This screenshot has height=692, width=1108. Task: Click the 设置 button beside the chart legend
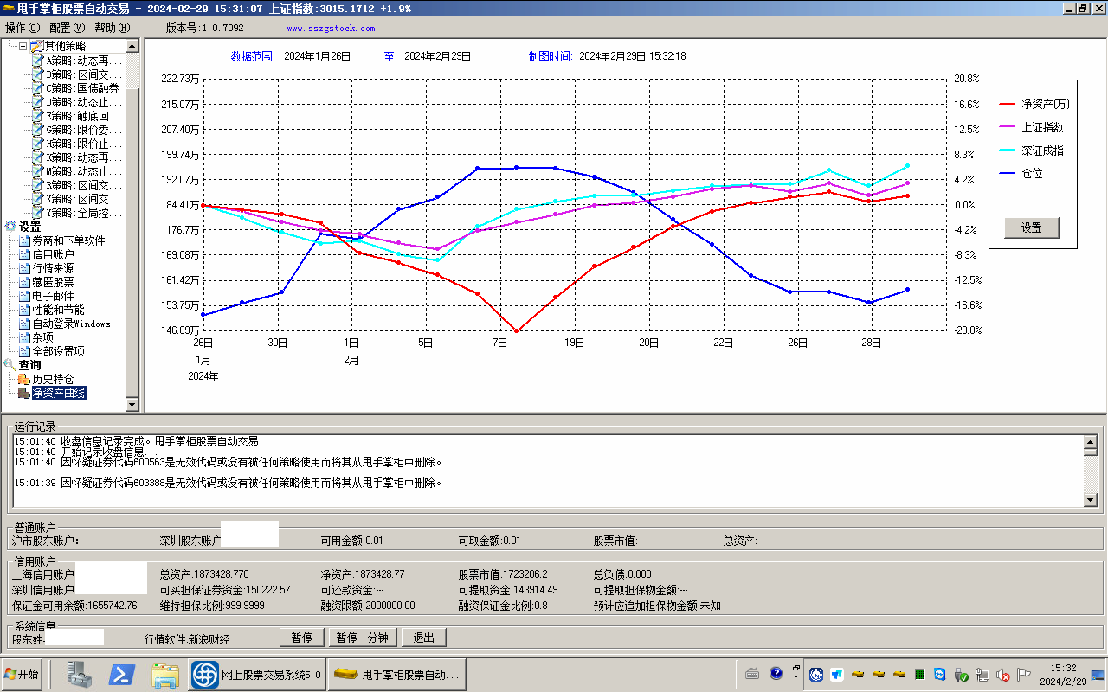1031,227
